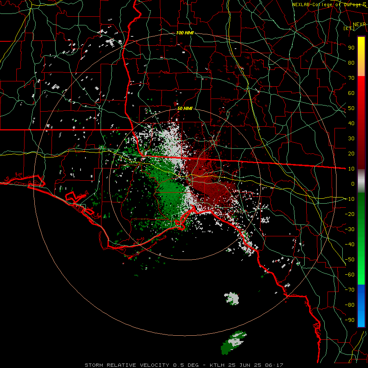The height and width of the screenshot is (368, 368).
Task: Click the 50 NMI range ring label
Action: (185, 108)
